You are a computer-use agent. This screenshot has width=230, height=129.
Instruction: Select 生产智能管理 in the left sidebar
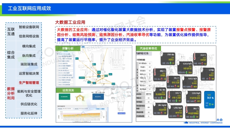point(29,83)
